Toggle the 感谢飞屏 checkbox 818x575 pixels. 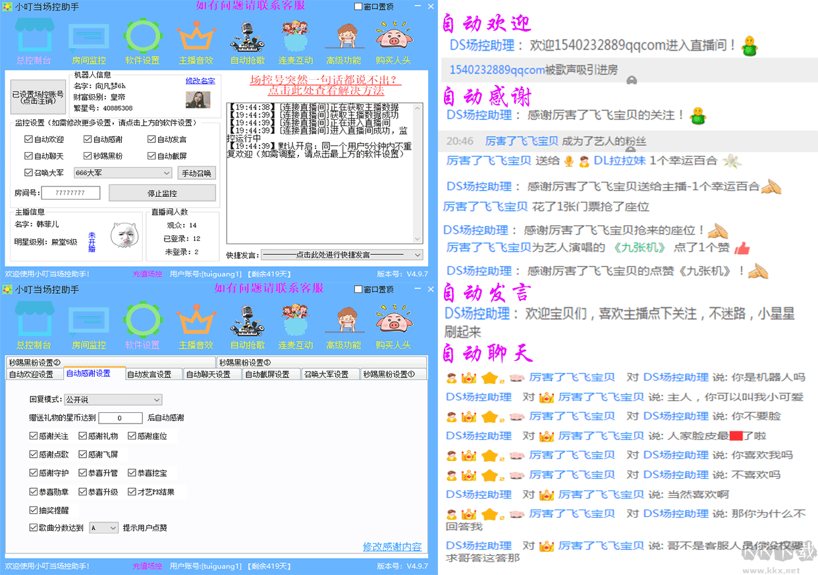pyautogui.click(x=83, y=454)
